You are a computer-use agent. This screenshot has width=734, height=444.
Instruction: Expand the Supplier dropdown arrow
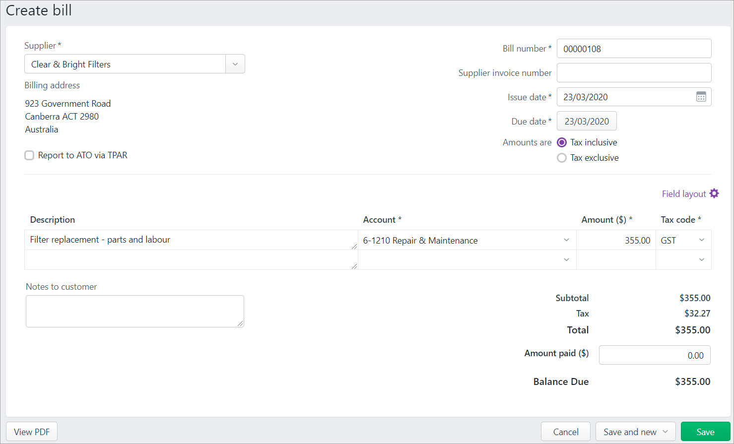click(x=235, y=64)
